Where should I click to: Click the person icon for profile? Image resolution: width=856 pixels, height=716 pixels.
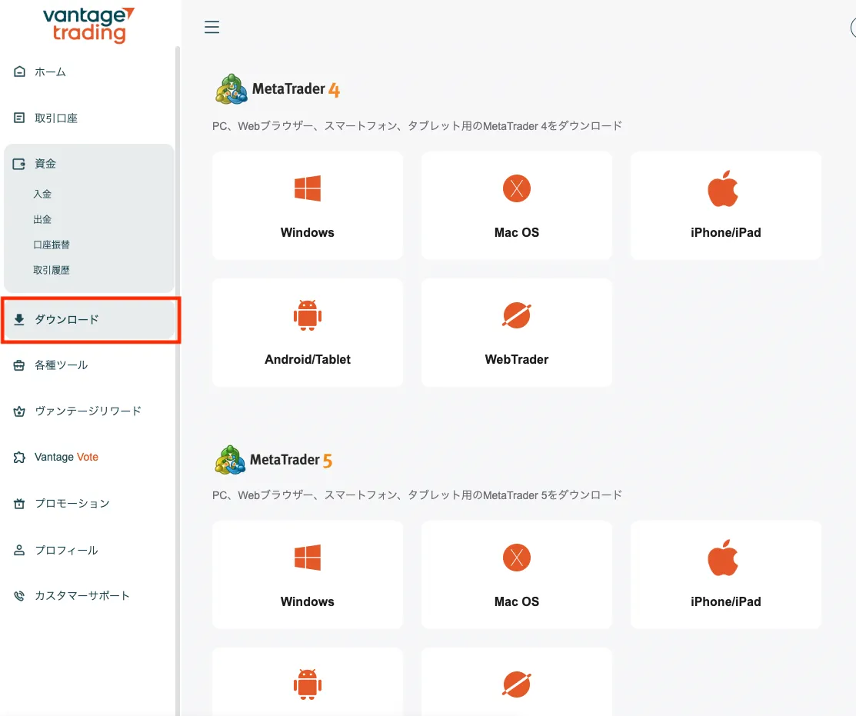point(19,550)
